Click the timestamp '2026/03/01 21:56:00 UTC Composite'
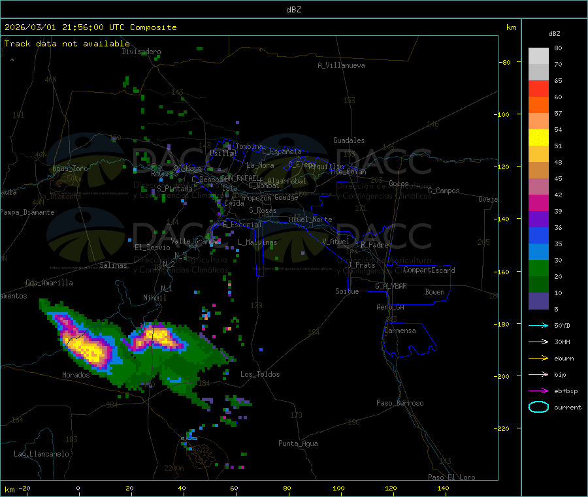 (x=90, y=27)
